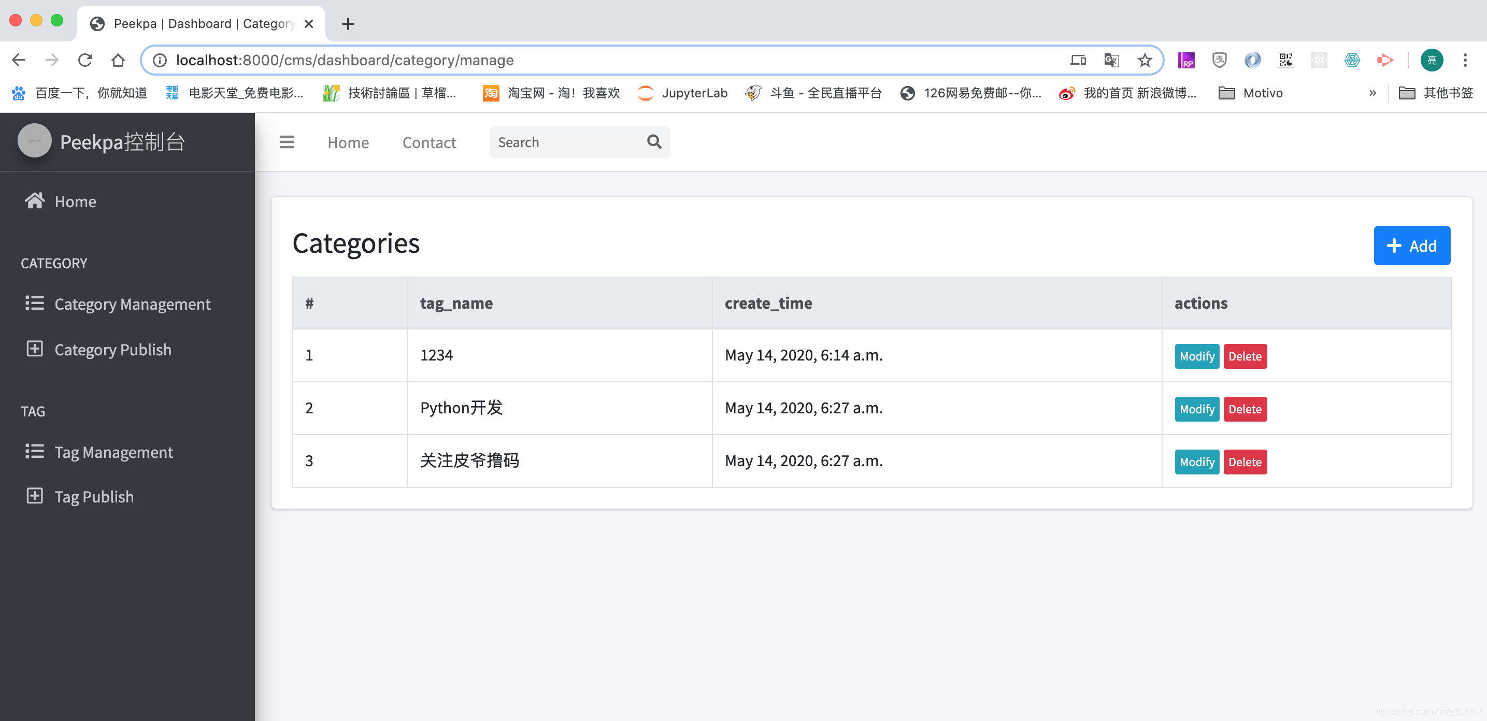This screenshot has height=721, width=1487.
Task: Open the Chrome three-dot menu
Action: point(1465,60)
